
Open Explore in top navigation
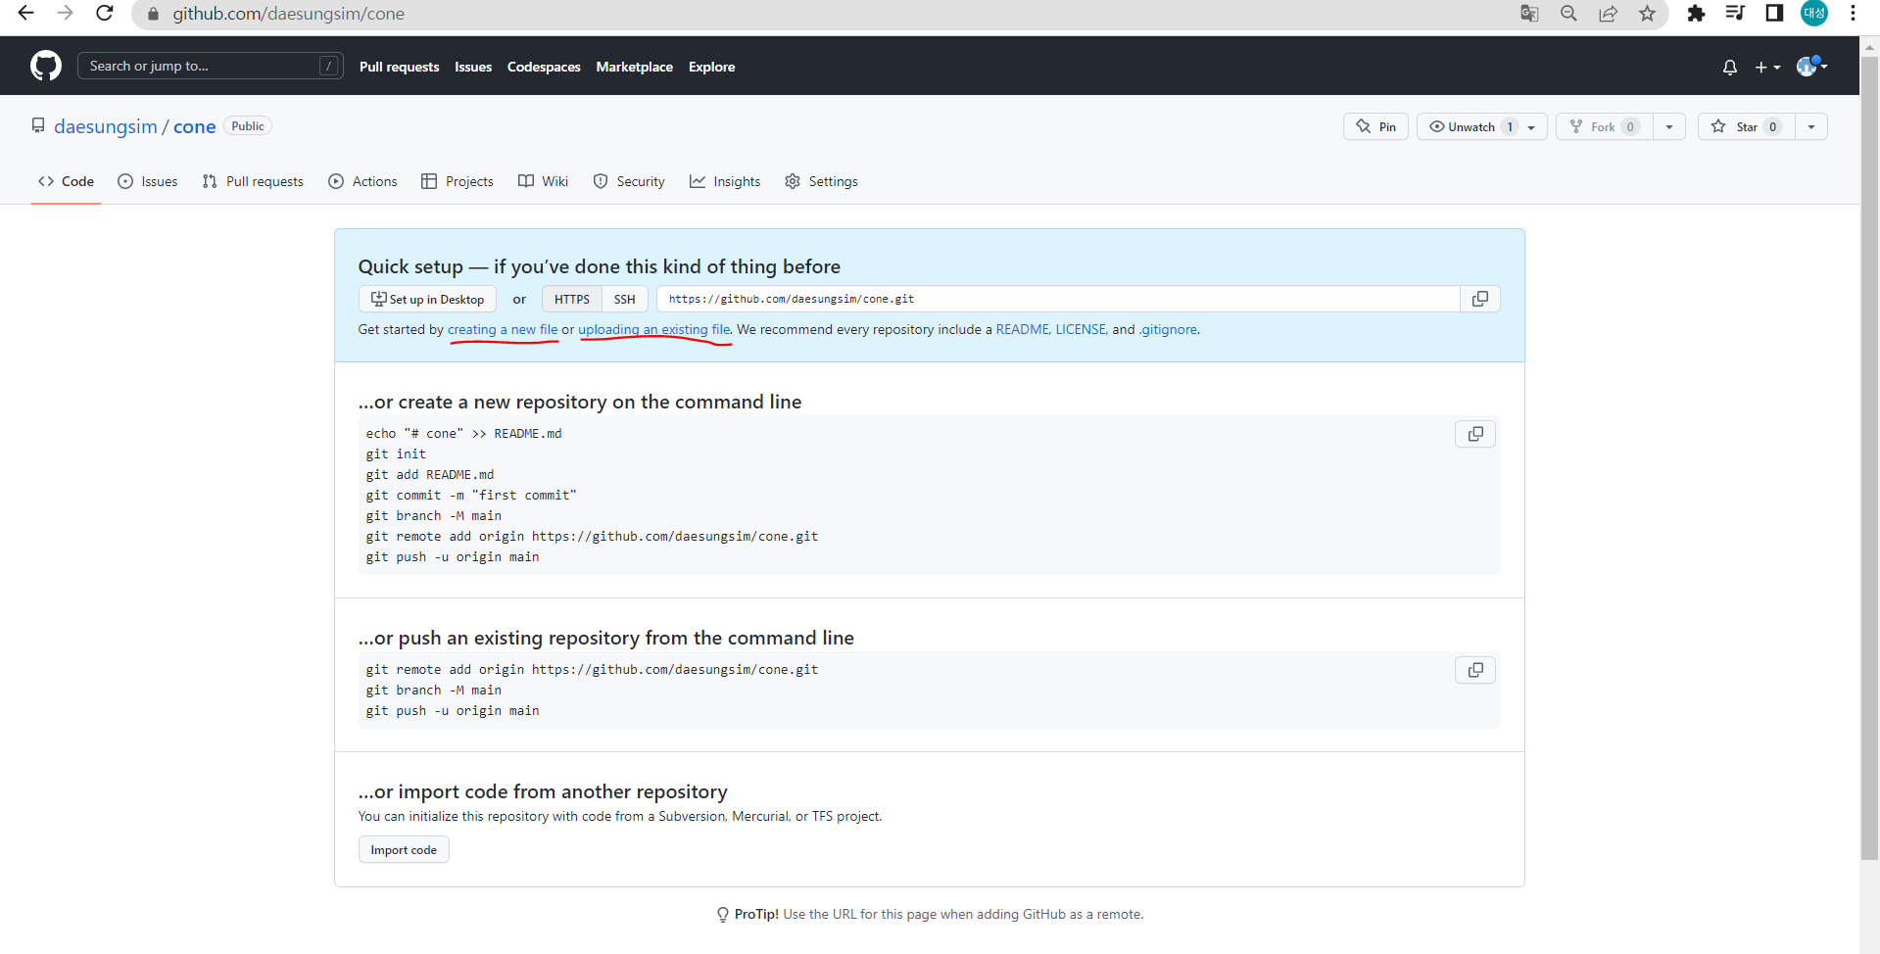click(x=711, y=67)
